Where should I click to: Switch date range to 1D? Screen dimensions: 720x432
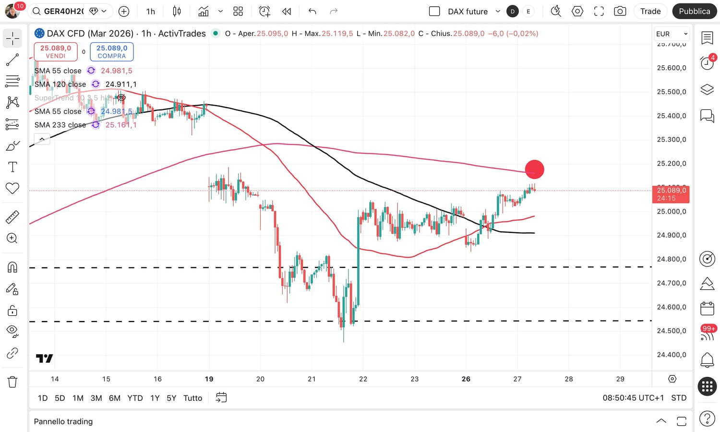click(x=43, y=398)
